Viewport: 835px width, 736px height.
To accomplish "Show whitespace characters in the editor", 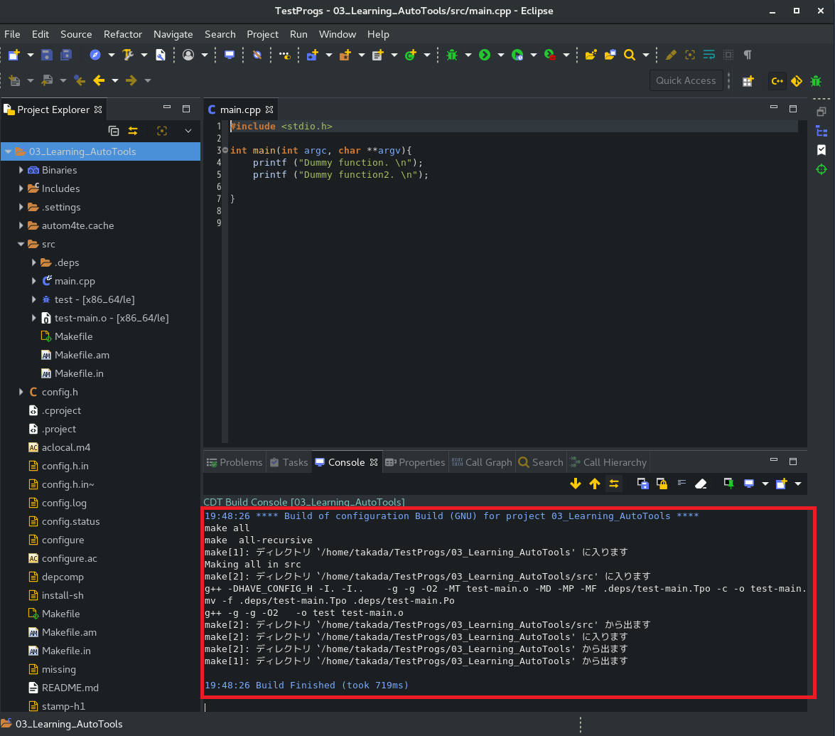I will pos(747,55).
